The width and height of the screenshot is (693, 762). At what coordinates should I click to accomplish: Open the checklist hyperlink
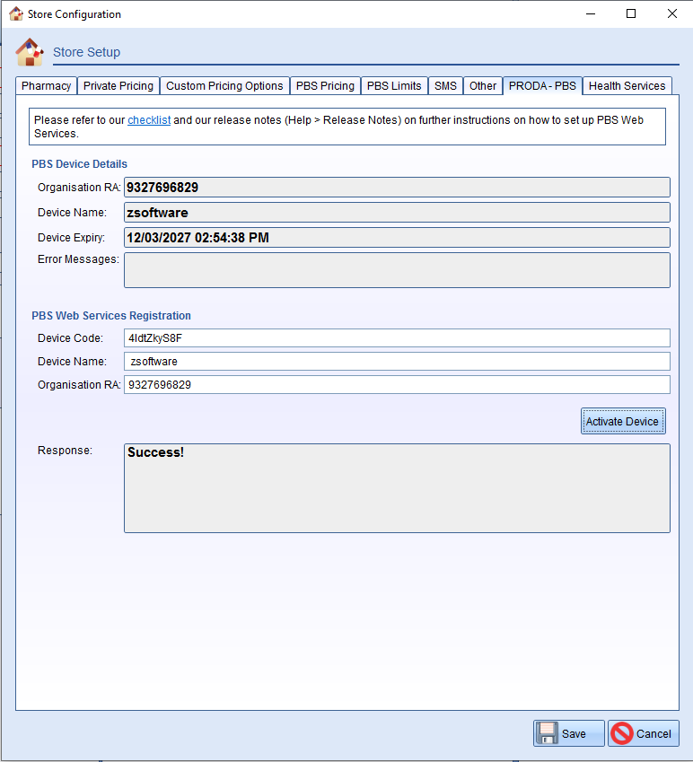(x=149, y=120)
